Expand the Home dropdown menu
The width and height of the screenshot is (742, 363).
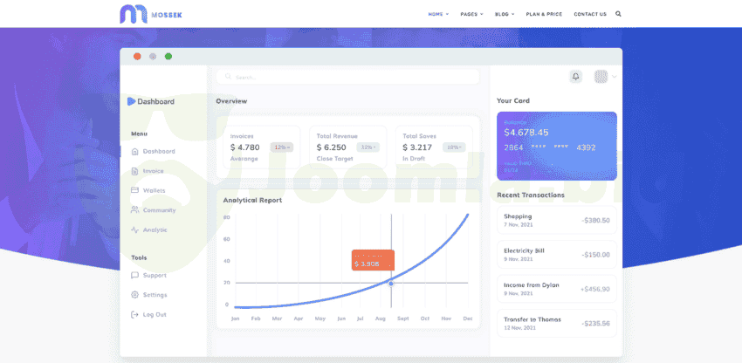click(438, 14)
